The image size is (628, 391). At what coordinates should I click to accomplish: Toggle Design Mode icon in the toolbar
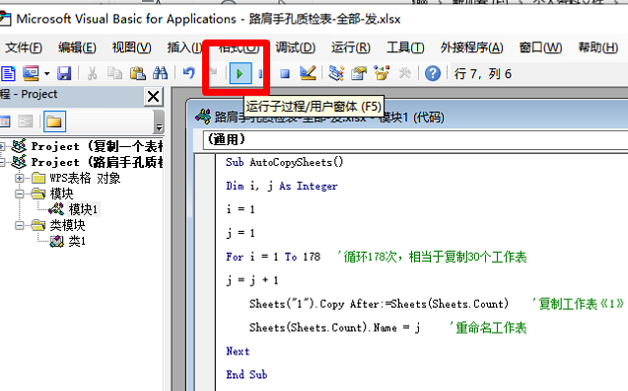(x=308, y=73)
